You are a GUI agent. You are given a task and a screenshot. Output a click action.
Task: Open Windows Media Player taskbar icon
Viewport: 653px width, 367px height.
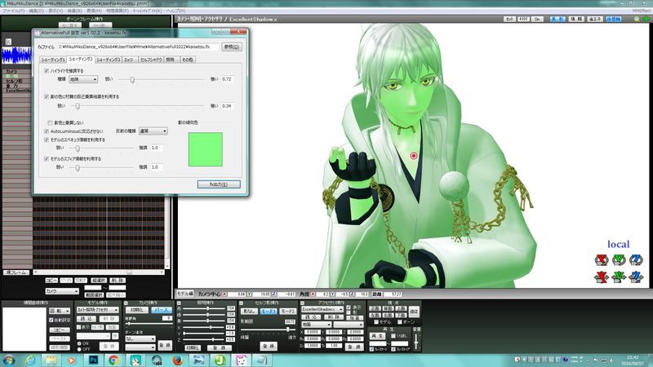72,360
